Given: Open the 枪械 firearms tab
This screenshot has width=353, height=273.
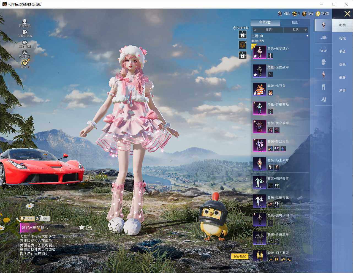Looking at the screenshot, I should pyautogui.click(x=342, y=38).
